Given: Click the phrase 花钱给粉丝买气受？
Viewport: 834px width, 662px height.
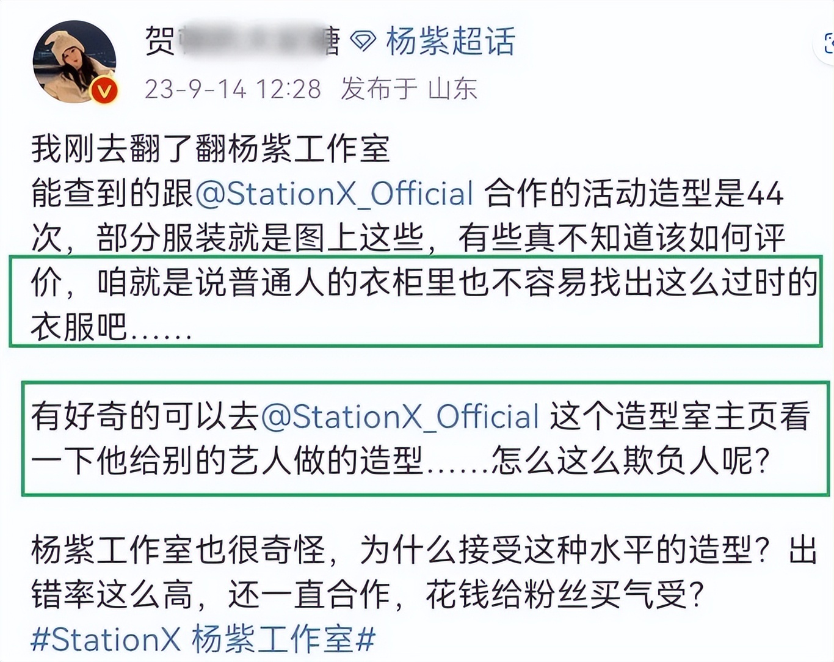Looking at the screenshot, I should [x=565, y=595].
